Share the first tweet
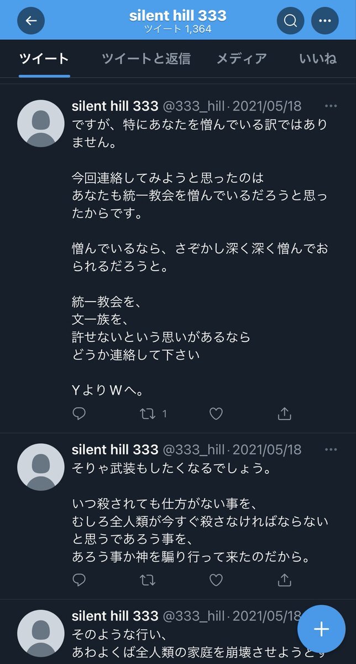 284,413
